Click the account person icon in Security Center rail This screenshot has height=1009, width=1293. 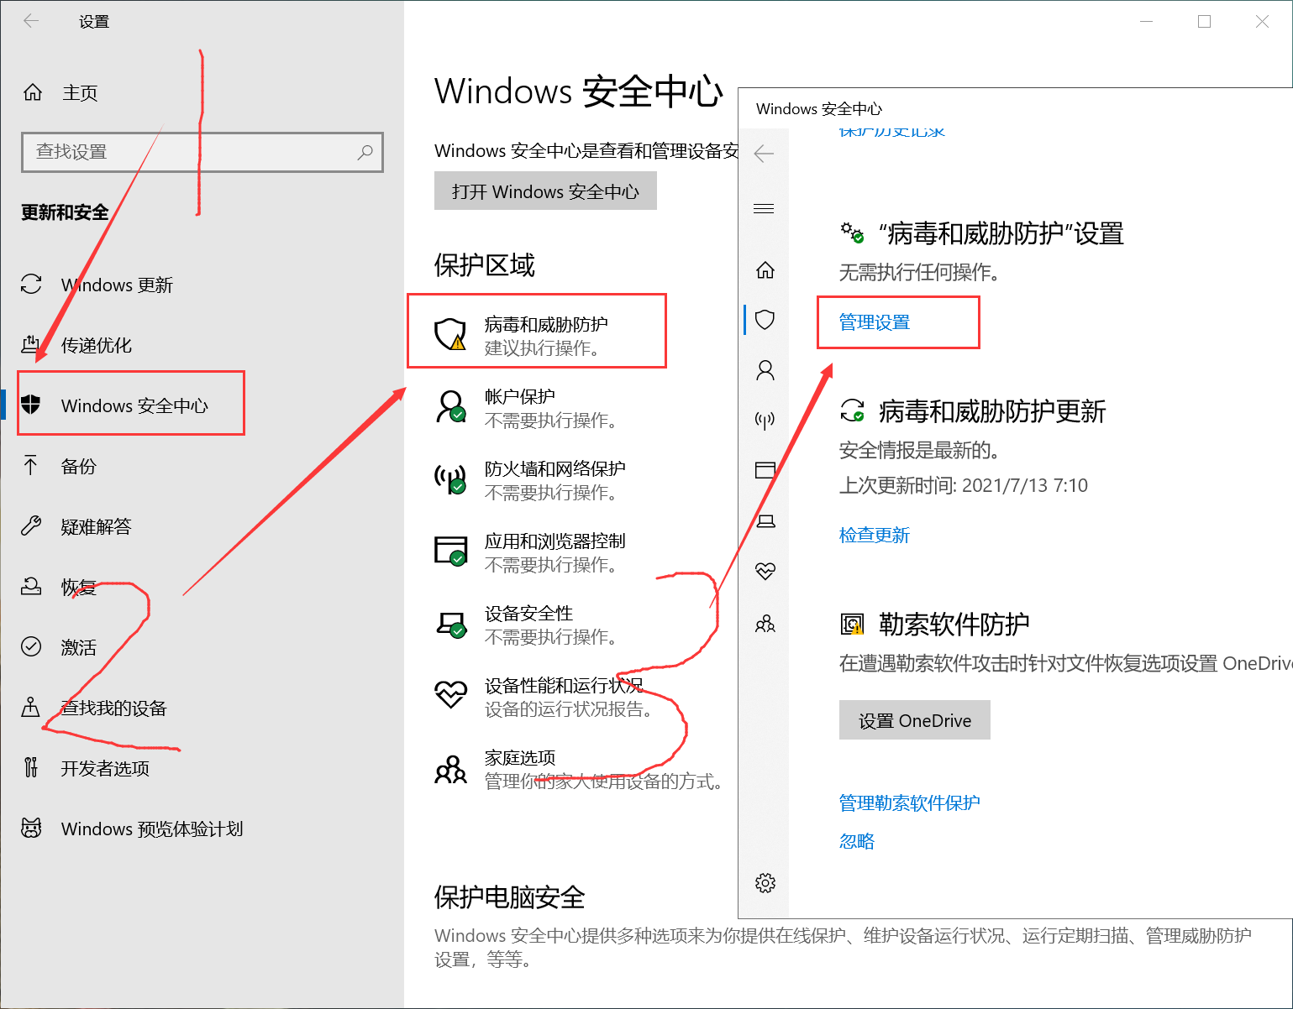pyautogui.click(x=765, y=370)
